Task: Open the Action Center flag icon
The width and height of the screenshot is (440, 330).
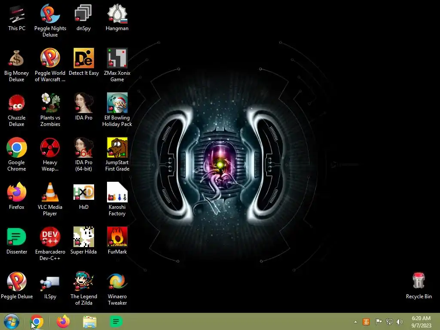Action: coord(379,321)
